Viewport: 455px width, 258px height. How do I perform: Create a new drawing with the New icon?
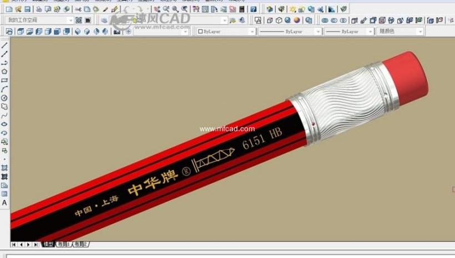point(9,9)
